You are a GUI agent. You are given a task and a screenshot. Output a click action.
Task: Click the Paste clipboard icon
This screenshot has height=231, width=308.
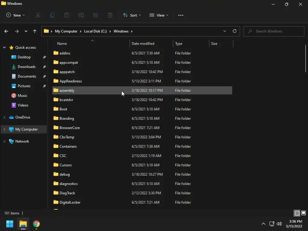(x=67, y=15)
